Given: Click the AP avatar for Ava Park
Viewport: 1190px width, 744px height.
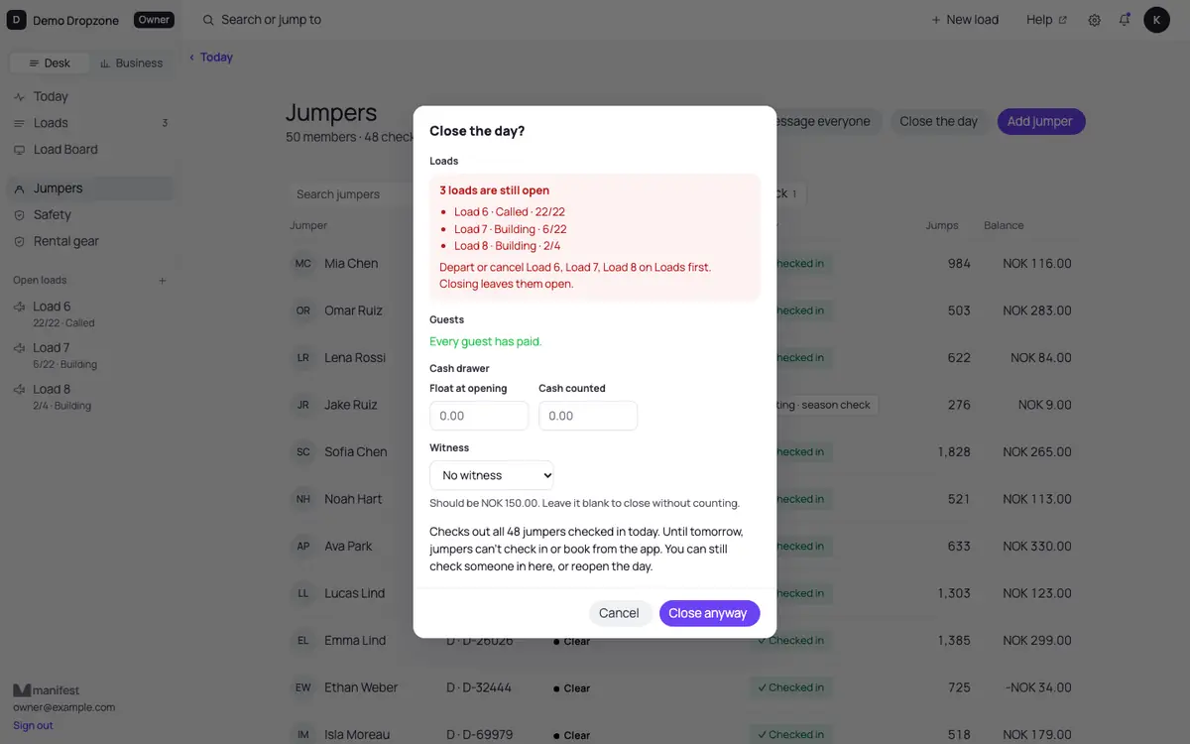Looking at the screenshot, I should point(303,547).
